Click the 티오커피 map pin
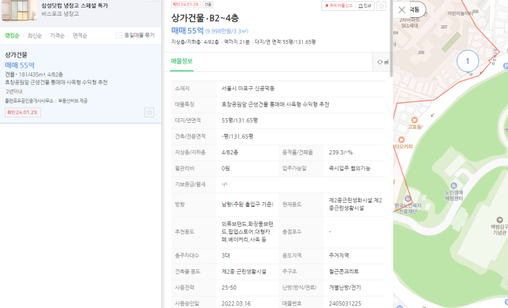Screen dimensions: 508x308 coord(401,140)
